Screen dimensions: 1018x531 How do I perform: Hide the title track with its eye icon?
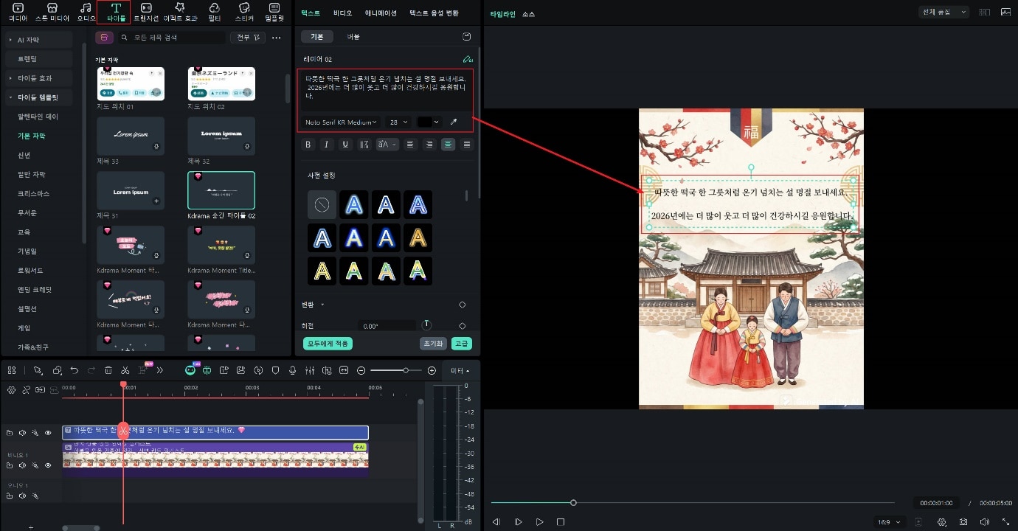49,433
